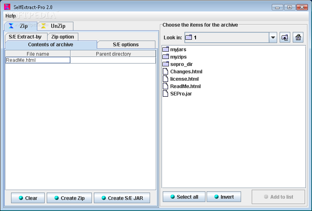
Task: Select the myzips folder
Action: 175,57
